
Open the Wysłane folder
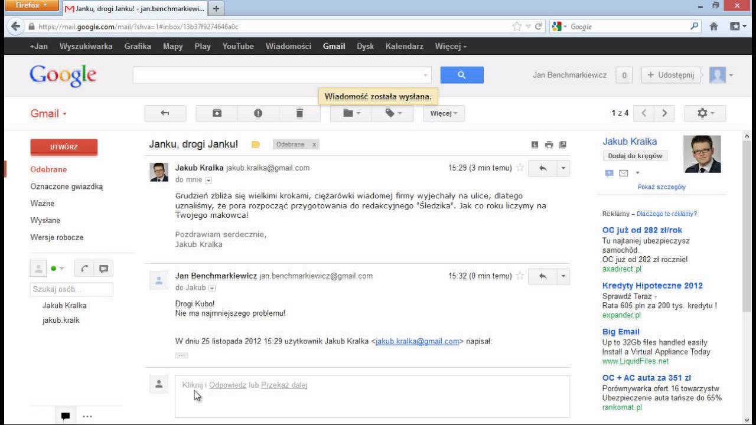[45, 220]
